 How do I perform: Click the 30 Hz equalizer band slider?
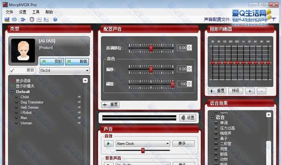coord(213,63)
